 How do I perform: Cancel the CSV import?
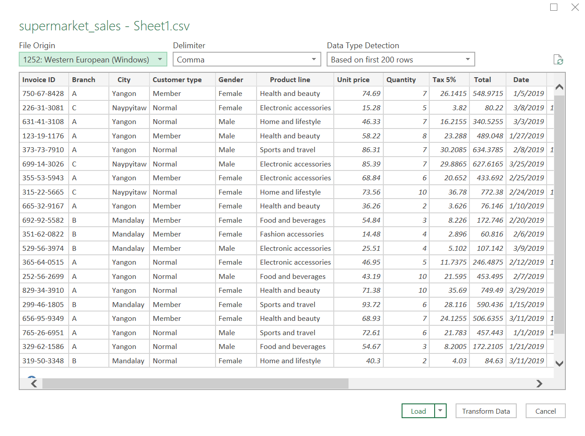(545, 411)
